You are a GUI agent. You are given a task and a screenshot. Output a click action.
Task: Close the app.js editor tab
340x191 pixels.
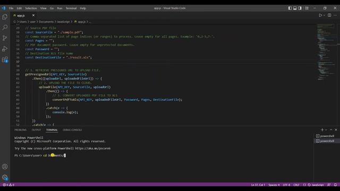pyautogui.click(x=33, y=15)
